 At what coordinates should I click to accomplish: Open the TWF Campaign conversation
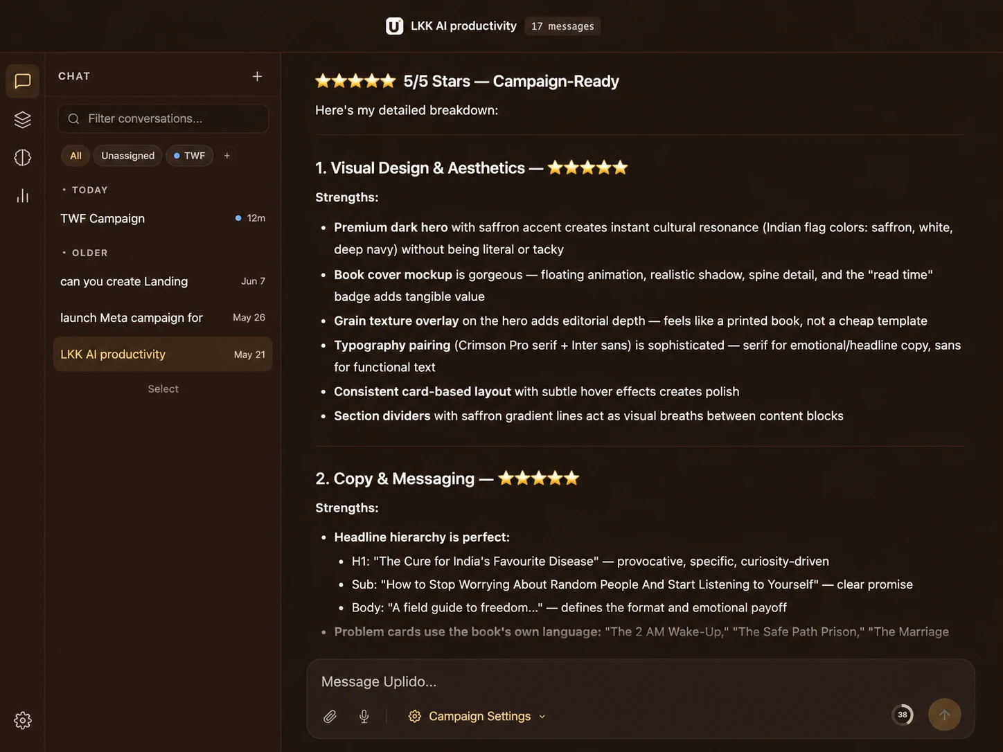click(x=163, y=218)
